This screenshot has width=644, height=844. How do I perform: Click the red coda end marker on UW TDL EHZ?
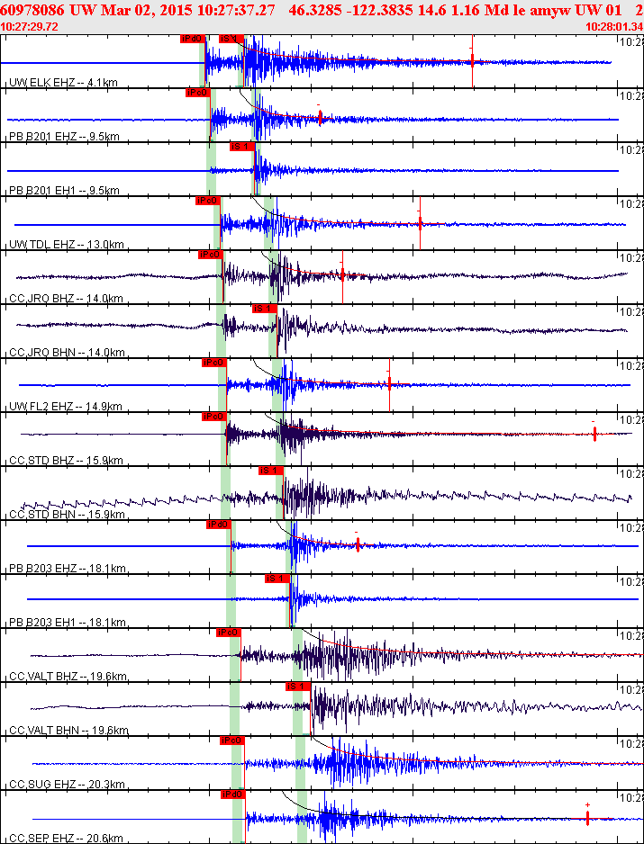(x=420, y=223)
